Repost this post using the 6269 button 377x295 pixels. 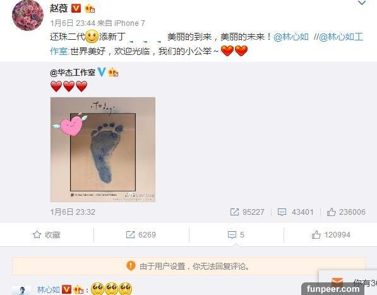click(141, 234)
